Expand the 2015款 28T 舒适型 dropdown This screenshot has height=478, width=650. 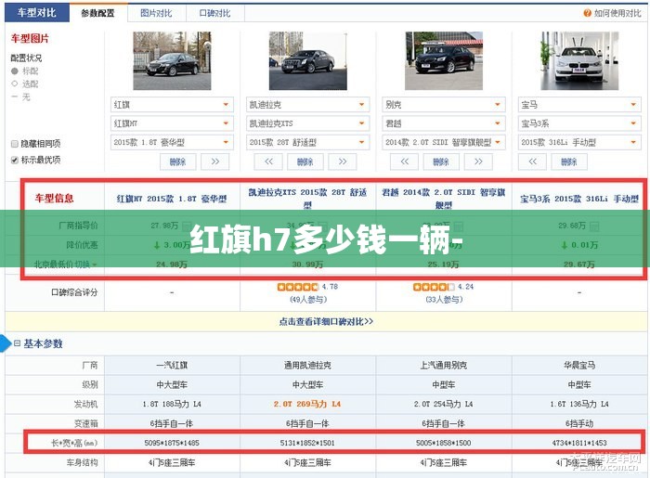tap(308, 142)
